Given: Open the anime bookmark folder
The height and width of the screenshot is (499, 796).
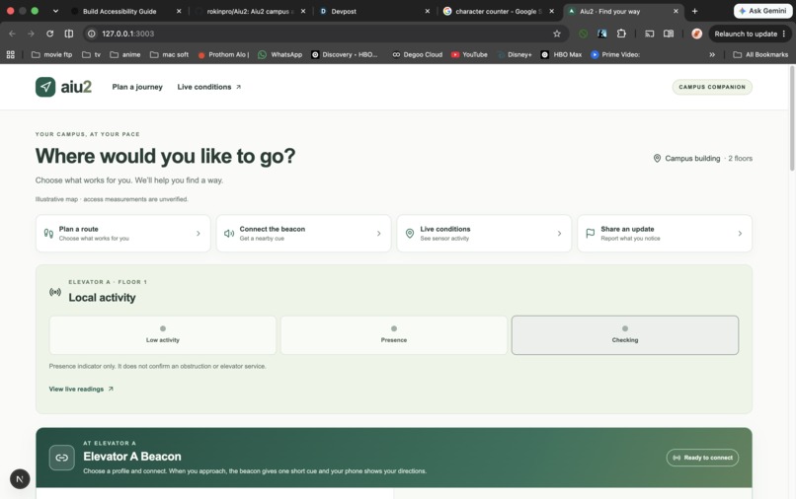Looking at the screenshot, I should click(125, 54).
